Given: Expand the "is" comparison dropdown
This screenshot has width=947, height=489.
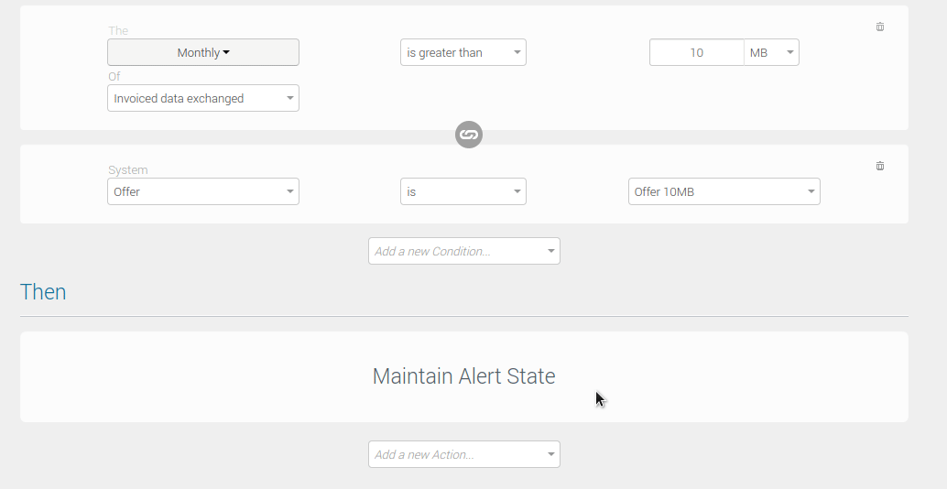Looking at the screenshot, I should point(463,191).
